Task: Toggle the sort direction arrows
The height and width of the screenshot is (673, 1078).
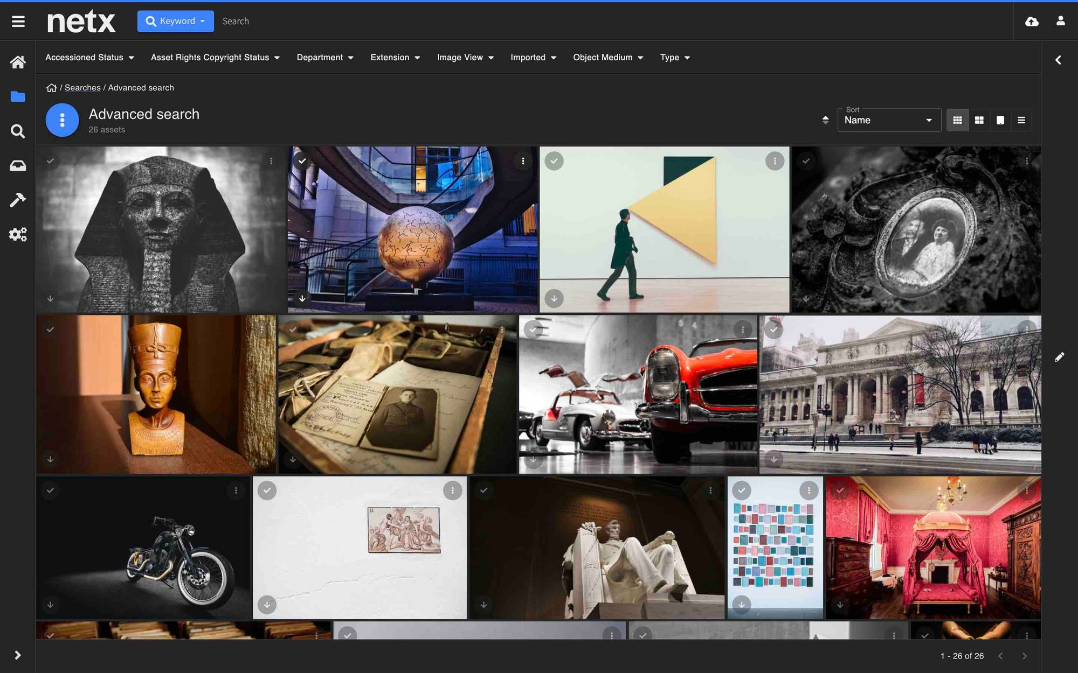Action: (825, 120)
